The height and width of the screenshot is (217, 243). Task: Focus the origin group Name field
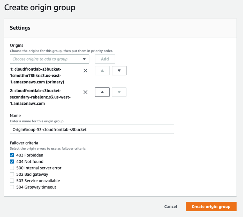pos(92,129)
